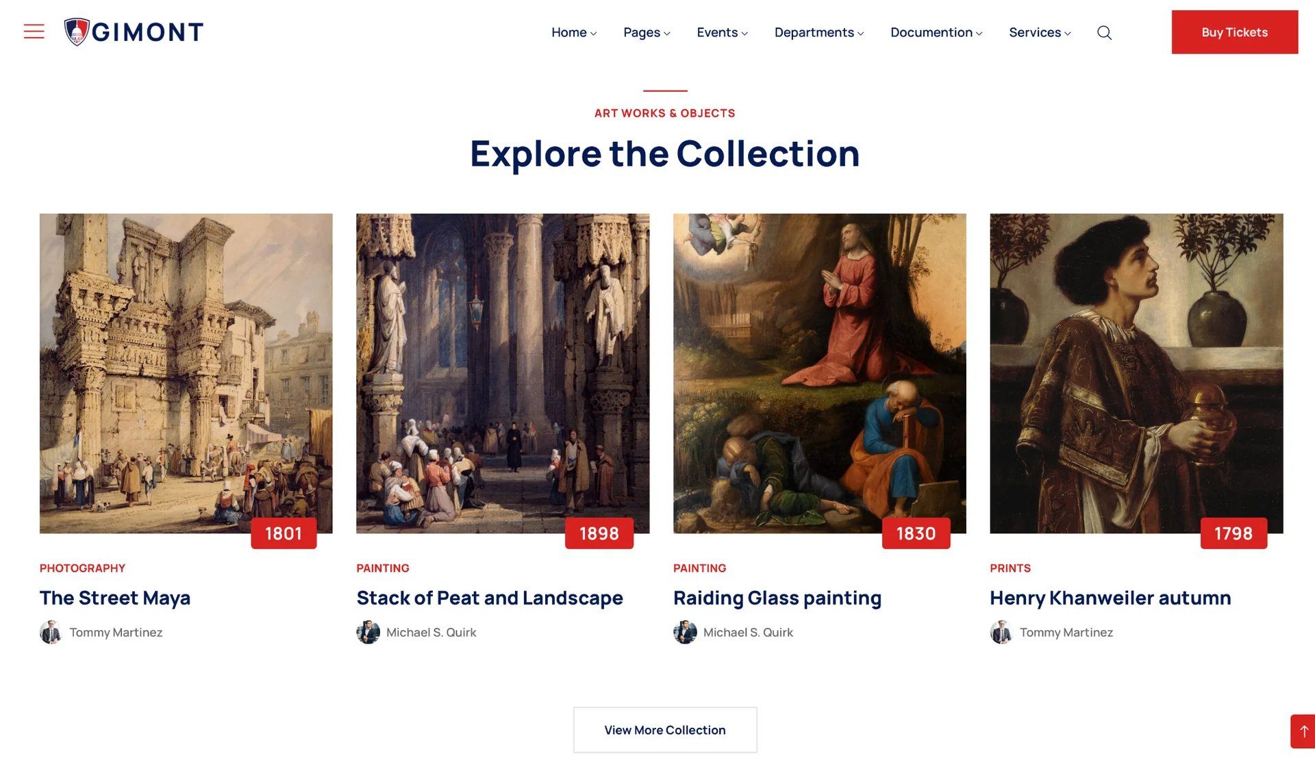Open the Services menu item
Image resolution: width=1315 pixels, height=760 pixels.
point(1040,32)
